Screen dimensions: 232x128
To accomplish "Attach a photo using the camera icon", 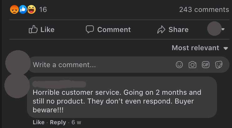I will (192, 65).
